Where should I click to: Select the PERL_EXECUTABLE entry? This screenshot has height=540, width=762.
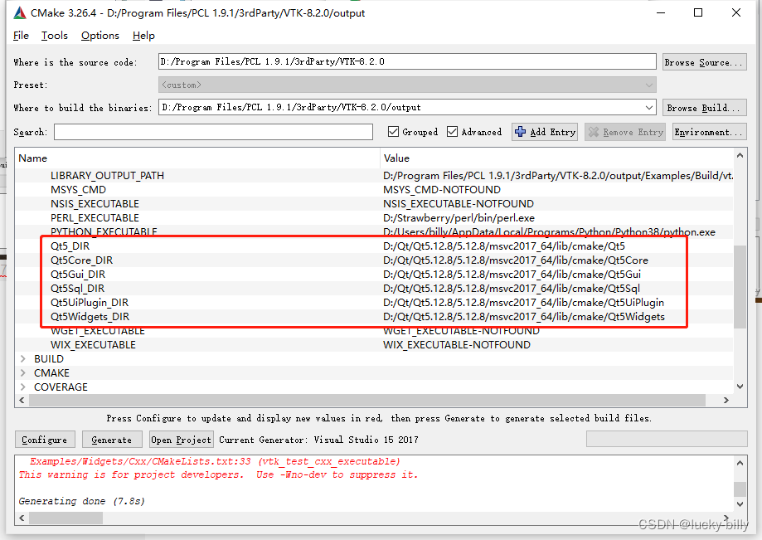(95, 218)
